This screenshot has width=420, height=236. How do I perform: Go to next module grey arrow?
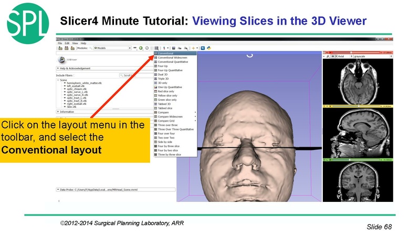click(x=147, y=48)
